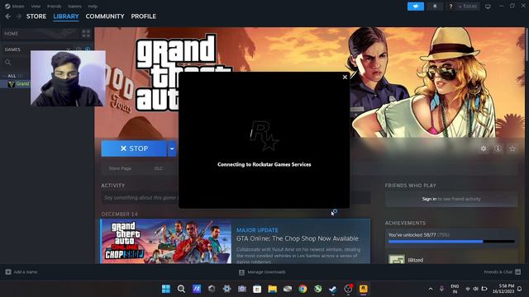Open the Games menu
Viewport: 529px width, 297px height.
[74, 6]
